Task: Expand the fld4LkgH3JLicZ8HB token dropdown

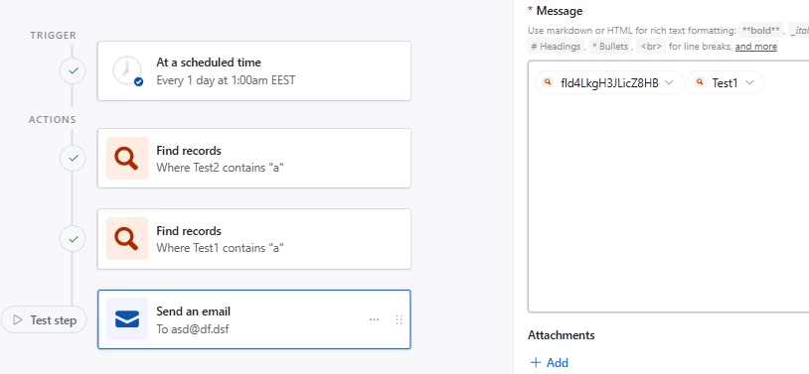Action: click(669, 82)
